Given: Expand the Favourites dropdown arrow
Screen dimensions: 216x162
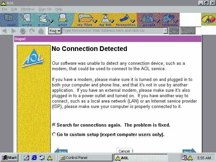Looking at the screenshot, I should (x=133, y=21).
